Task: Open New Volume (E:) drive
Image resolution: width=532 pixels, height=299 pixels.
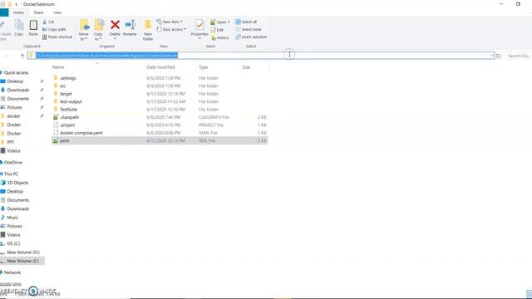Action: tap(22, 261)
